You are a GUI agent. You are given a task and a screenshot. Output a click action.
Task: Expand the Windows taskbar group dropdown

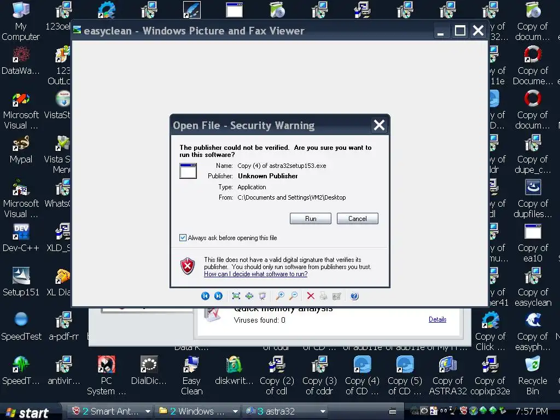[x=235, y=411]
